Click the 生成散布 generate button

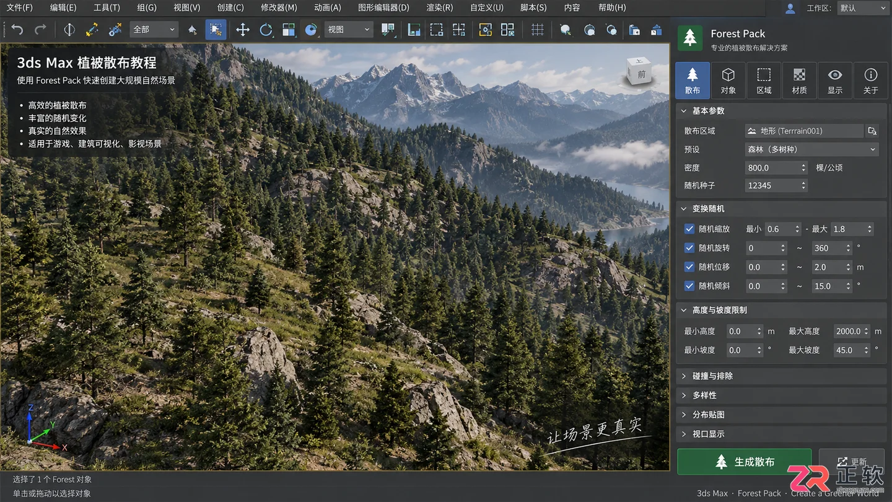[x=744, y=462]
